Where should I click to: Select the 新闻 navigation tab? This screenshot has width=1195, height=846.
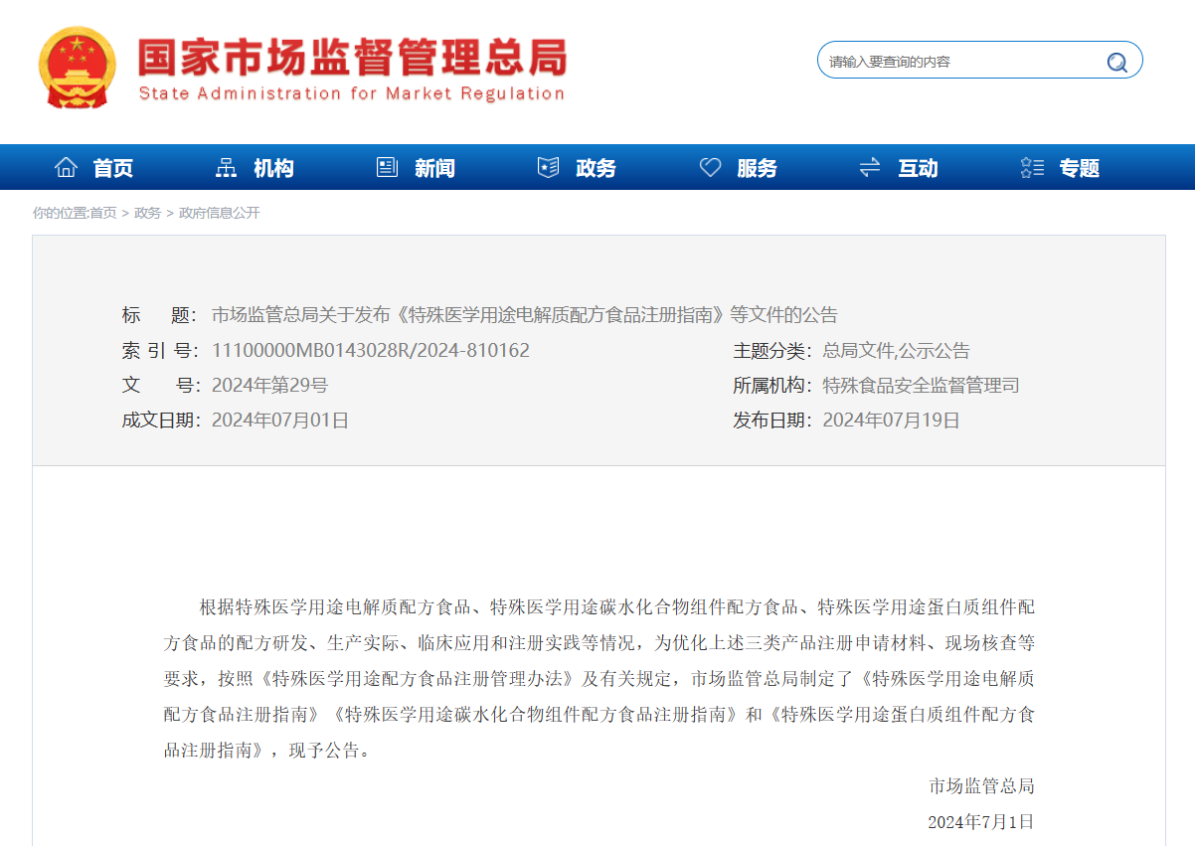[434, 169]
